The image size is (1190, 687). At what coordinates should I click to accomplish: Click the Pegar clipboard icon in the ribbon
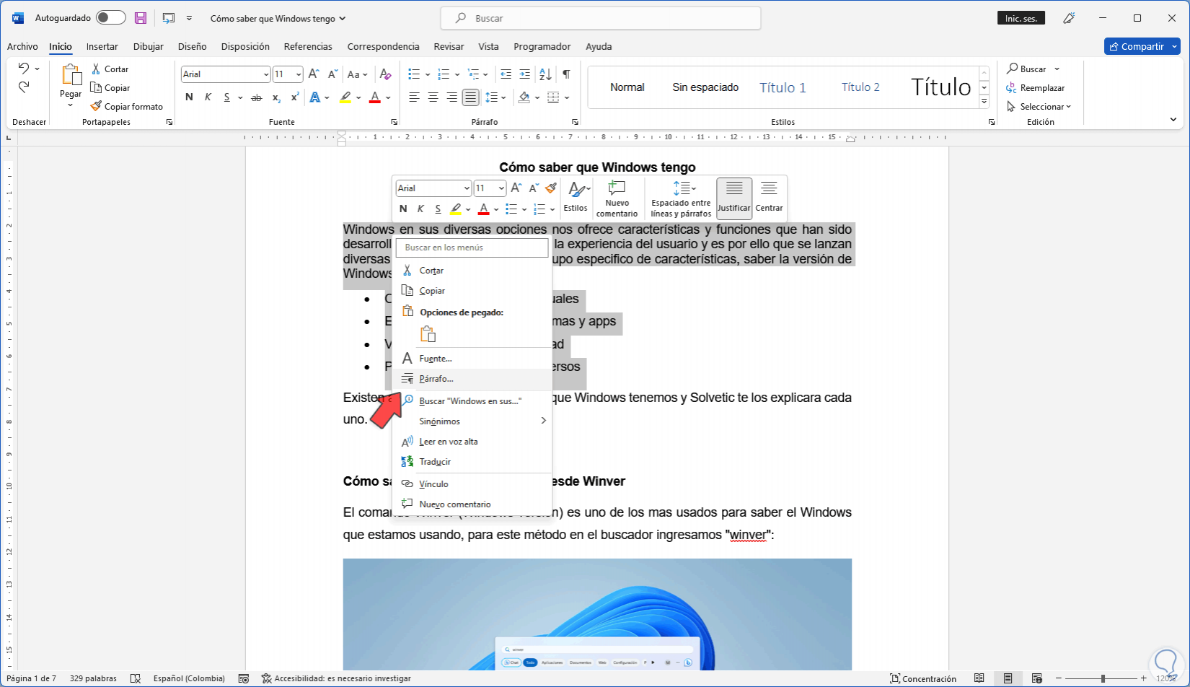pos(71,75)
